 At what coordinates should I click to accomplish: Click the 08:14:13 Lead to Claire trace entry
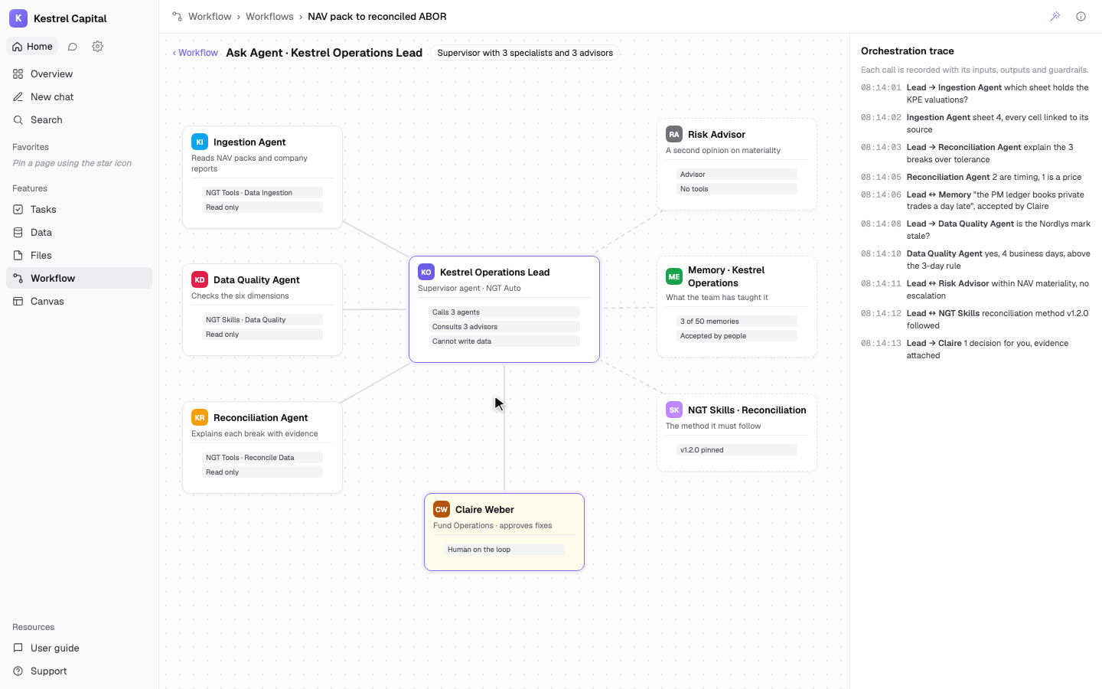976,349
